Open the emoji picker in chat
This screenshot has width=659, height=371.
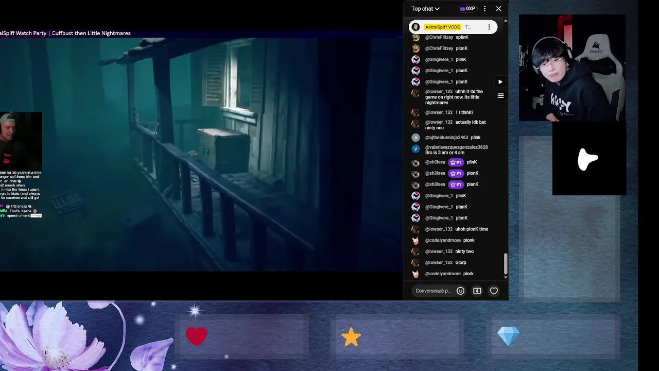click(x=460, y=291)
